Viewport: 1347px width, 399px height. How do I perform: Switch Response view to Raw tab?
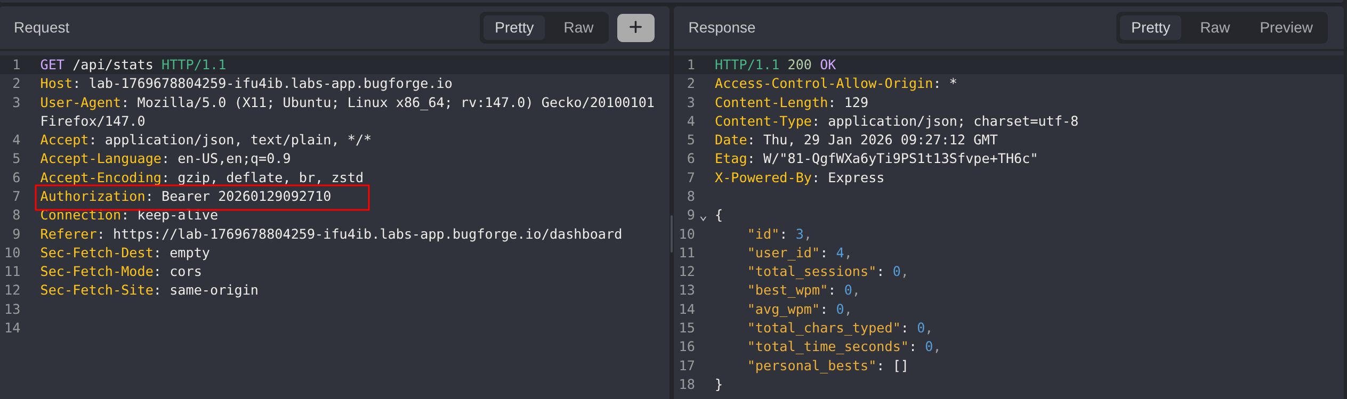tap(1215, 28)
